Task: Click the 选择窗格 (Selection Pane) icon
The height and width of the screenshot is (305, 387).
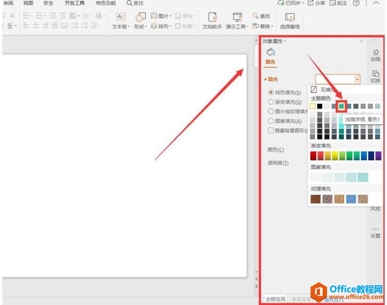Action: 290,17
